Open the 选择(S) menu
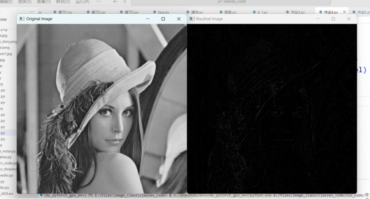Screen dimensions: 370x199 (24, 2)
